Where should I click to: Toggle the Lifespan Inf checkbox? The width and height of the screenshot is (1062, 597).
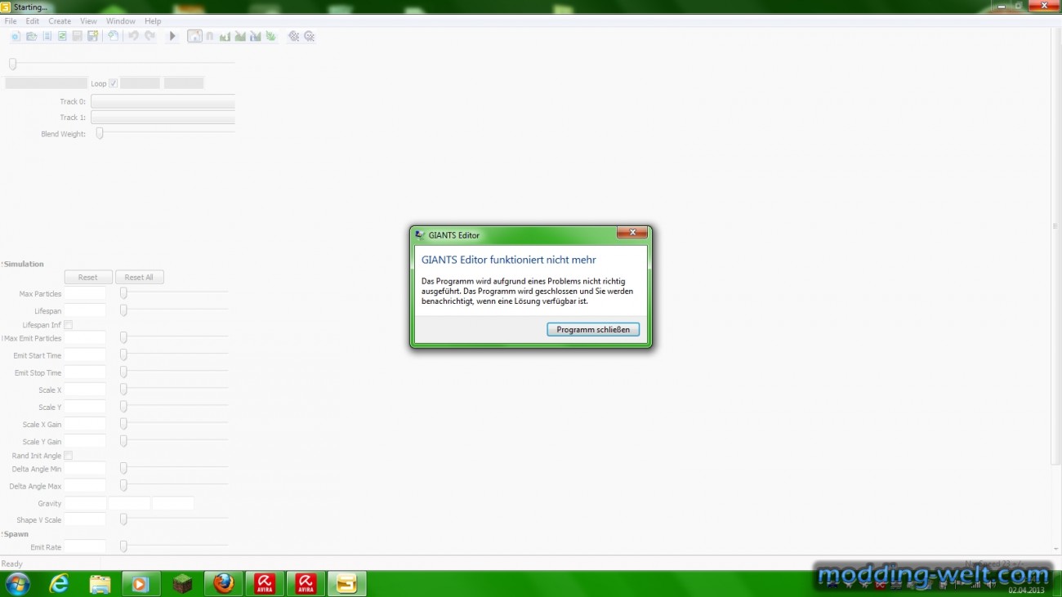(x=69, y=325)
